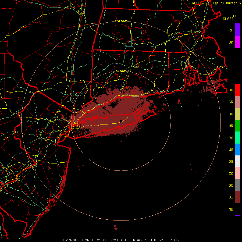Click the HA red legend swatch
242x242 pixels.
(237, 90)
